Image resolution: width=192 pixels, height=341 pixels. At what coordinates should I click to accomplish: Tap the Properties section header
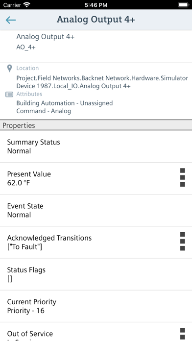click(x=96, y=125)
